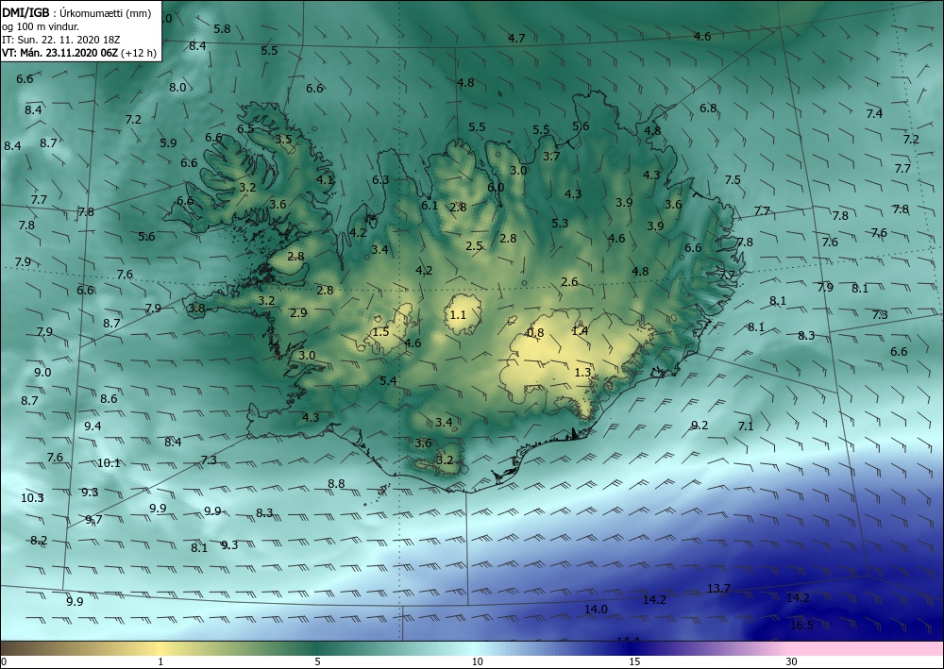This screenshot has width=944, height=669.
Task: Click the map value 9.7
Action: click(93, 520)
